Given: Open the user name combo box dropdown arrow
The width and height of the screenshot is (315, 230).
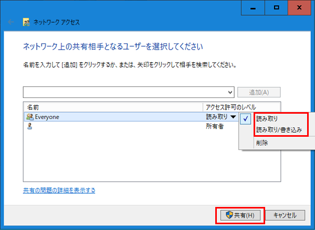Looking at the screenshot, I should click(x=230, y=92).
